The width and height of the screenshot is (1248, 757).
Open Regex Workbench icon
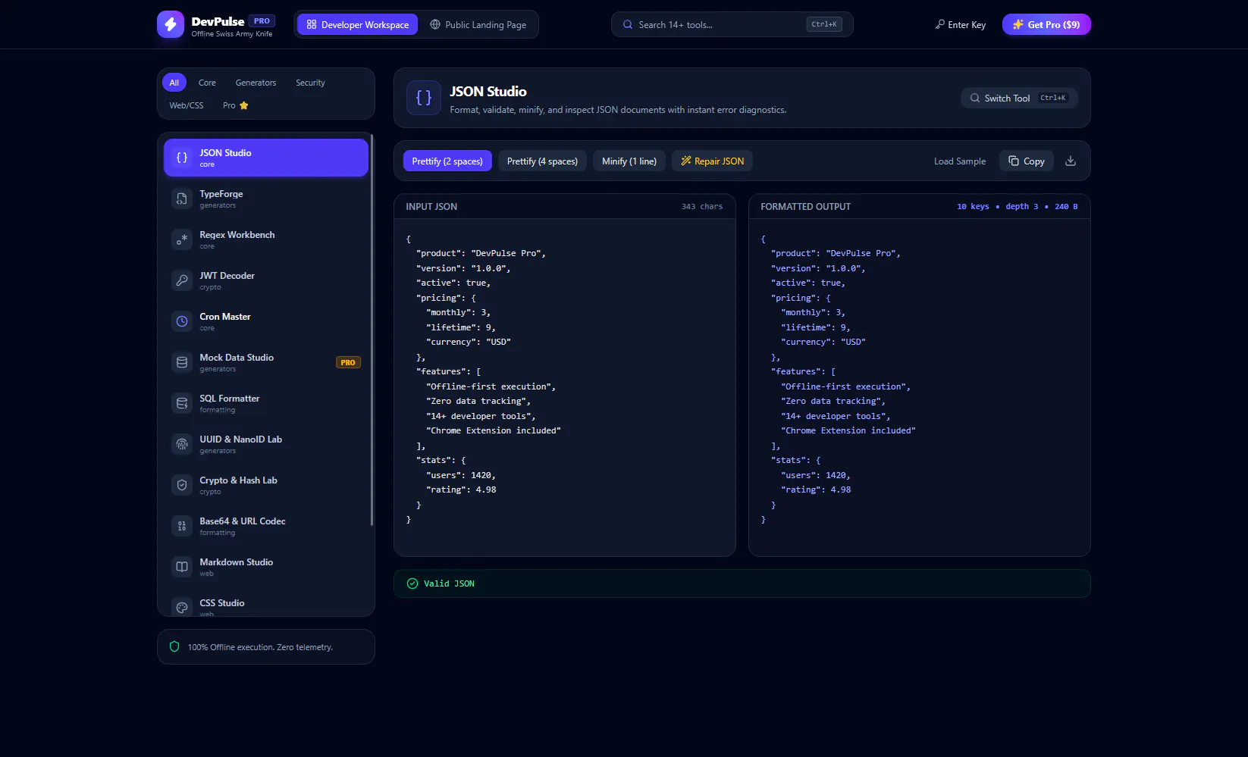click(x=182, y=239)
